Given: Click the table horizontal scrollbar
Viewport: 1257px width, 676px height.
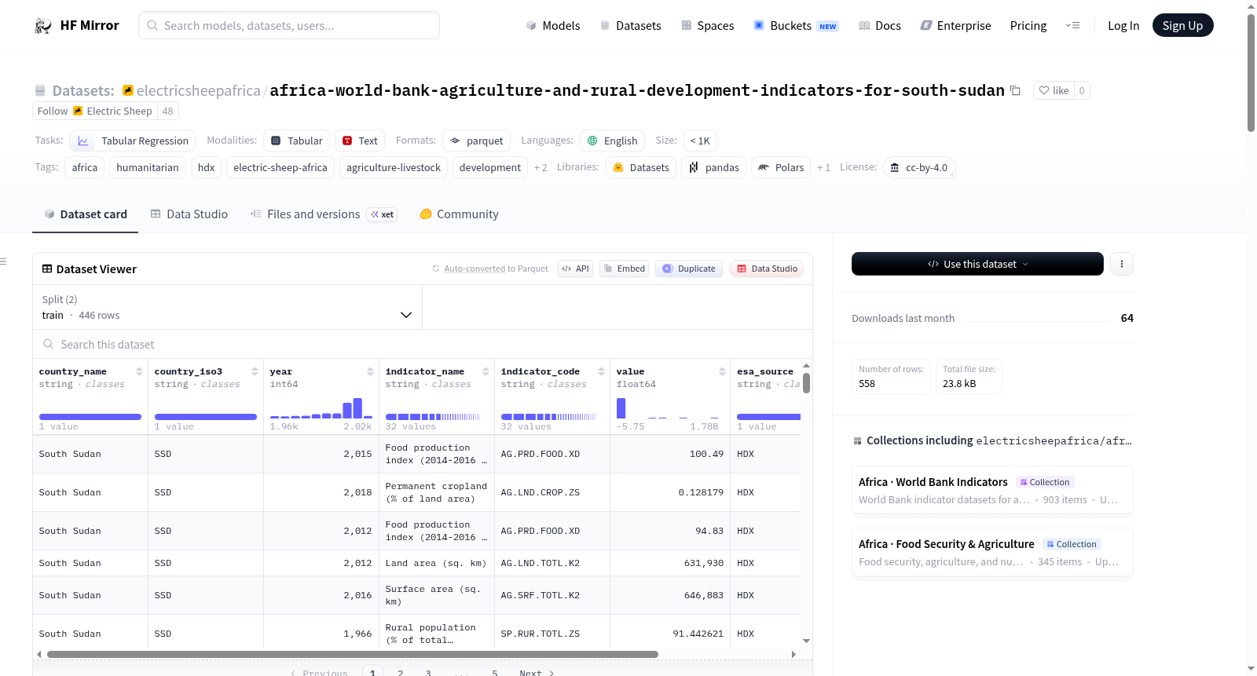Looking at the screenshot, I should coord(352,654).
